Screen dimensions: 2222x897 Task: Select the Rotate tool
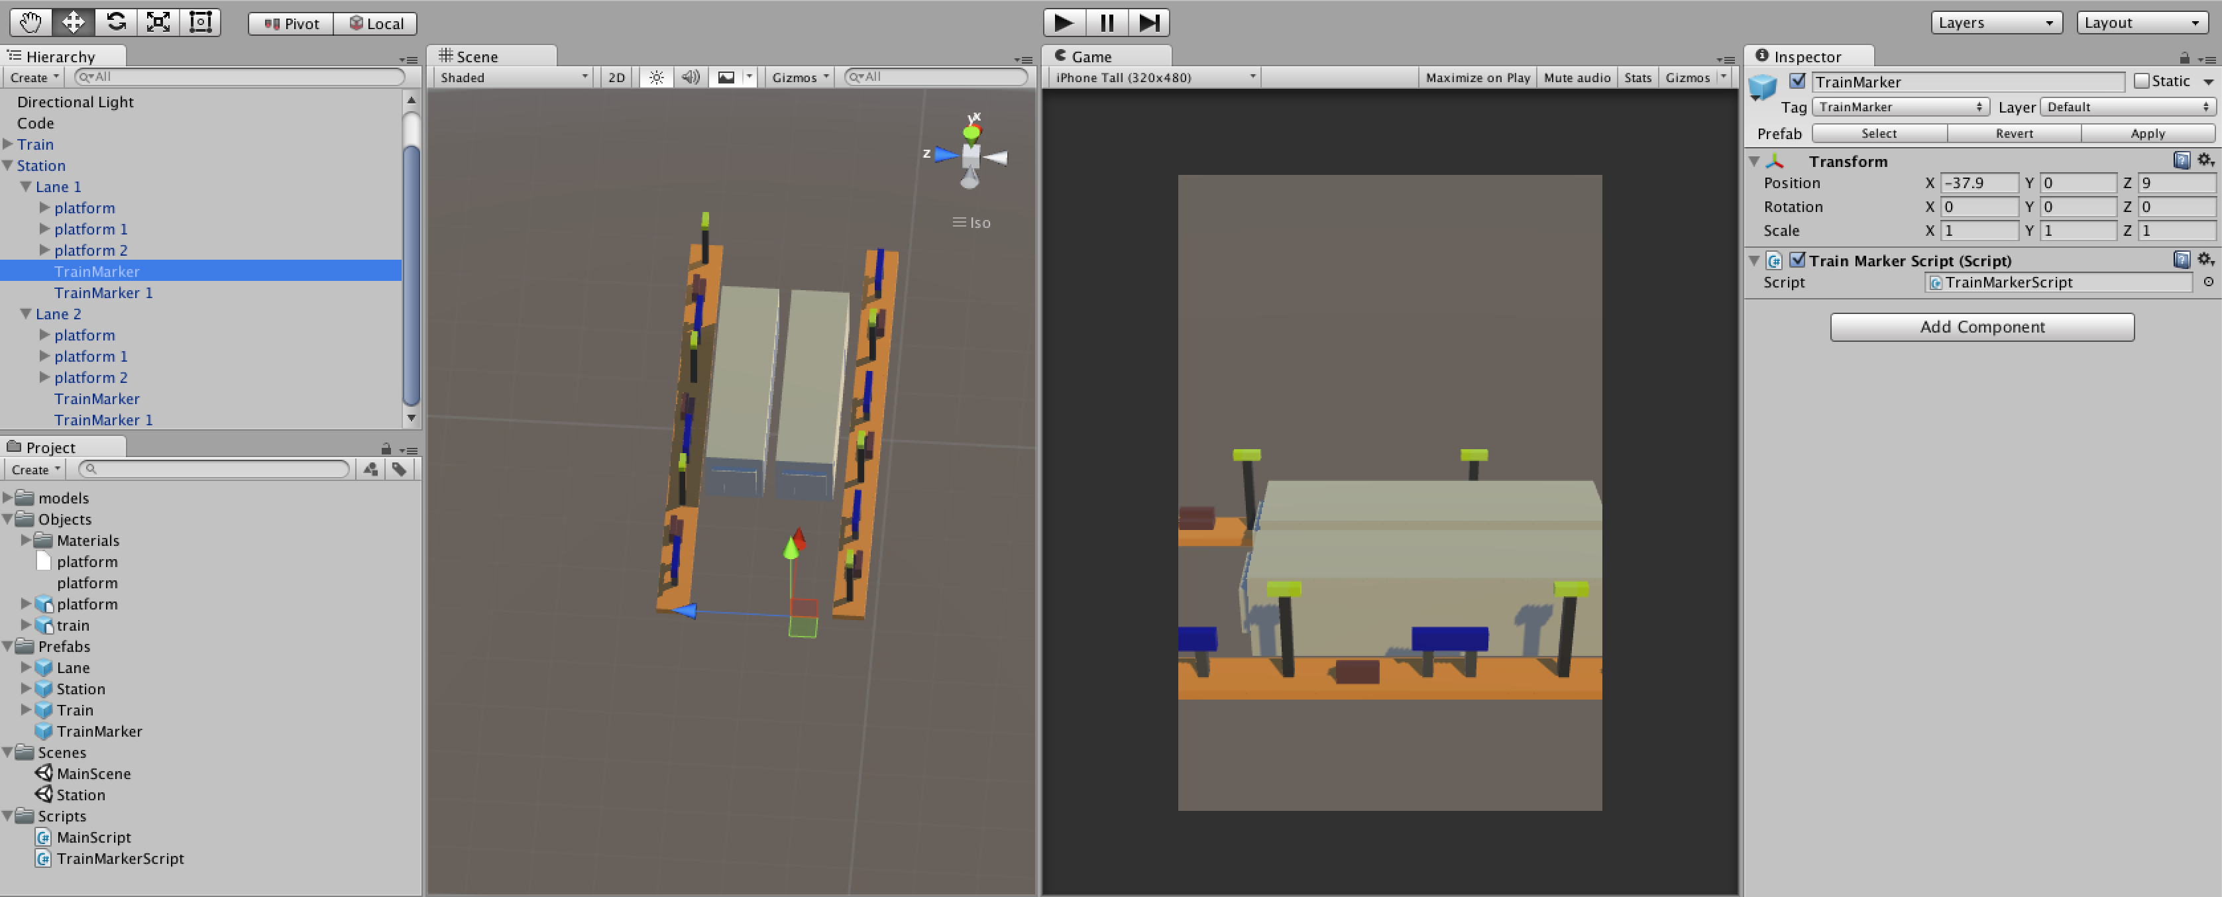115,23
